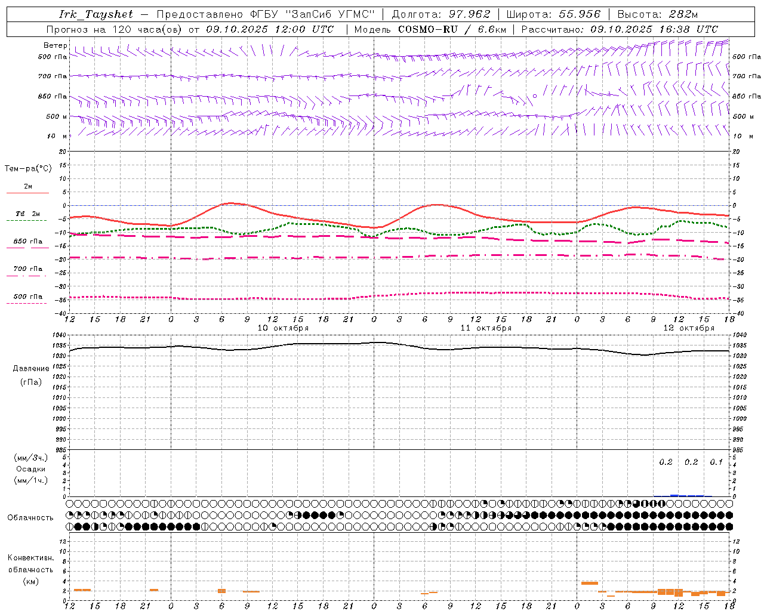Image resolution: width=764 pixels, height=611 pixels.
Task: Click the (мм/3ч.) precipitation unit label
Action: pyautogui.click(x=30, y=458)
